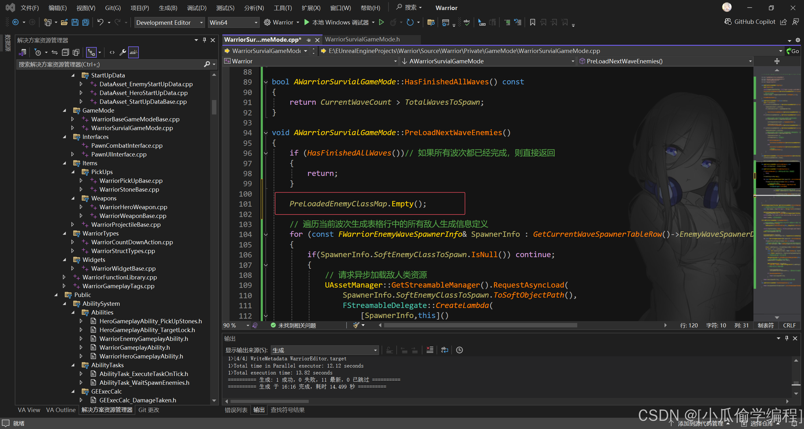Open the 错误列表 error list tab
This screenshot has width=804, height=429.
236,410
